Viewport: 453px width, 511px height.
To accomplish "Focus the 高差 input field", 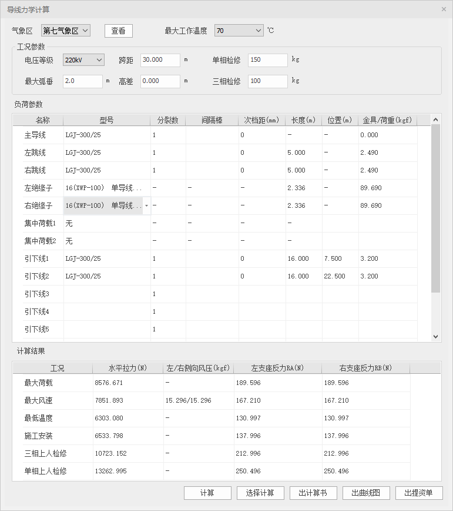I will [160, 81].
